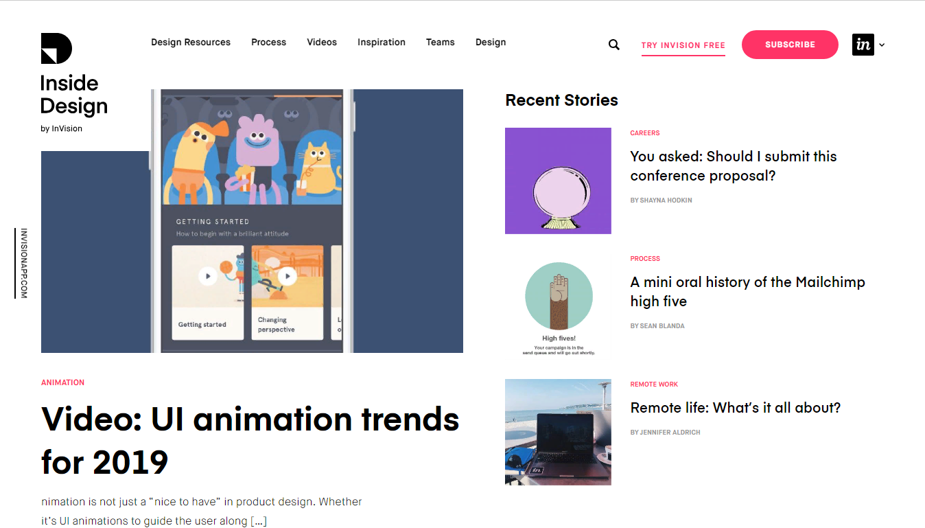Select Teams in the navigation bar

point(440,42)
